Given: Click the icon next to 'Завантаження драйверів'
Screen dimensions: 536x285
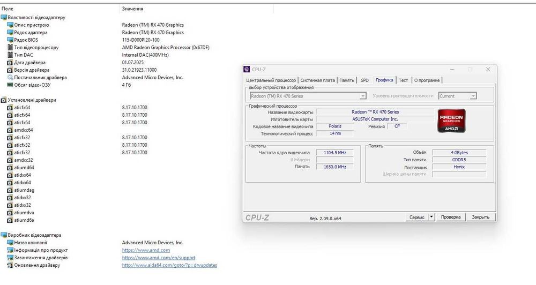Looking at the screenshot, I should click(x=10, y=258).
